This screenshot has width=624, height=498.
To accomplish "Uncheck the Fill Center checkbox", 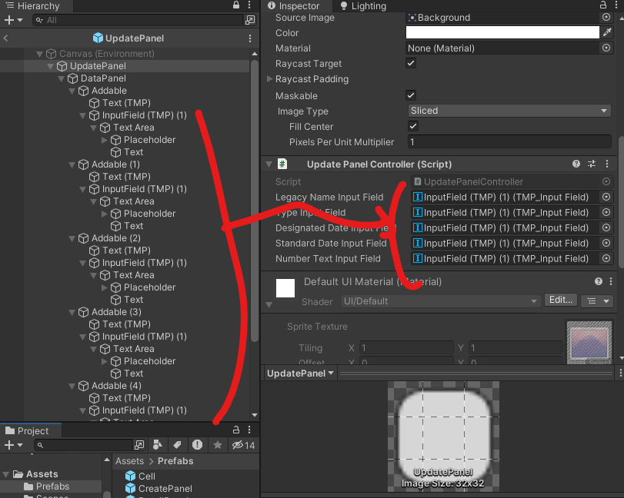I will pyautogui.click(x=413, y=126).
